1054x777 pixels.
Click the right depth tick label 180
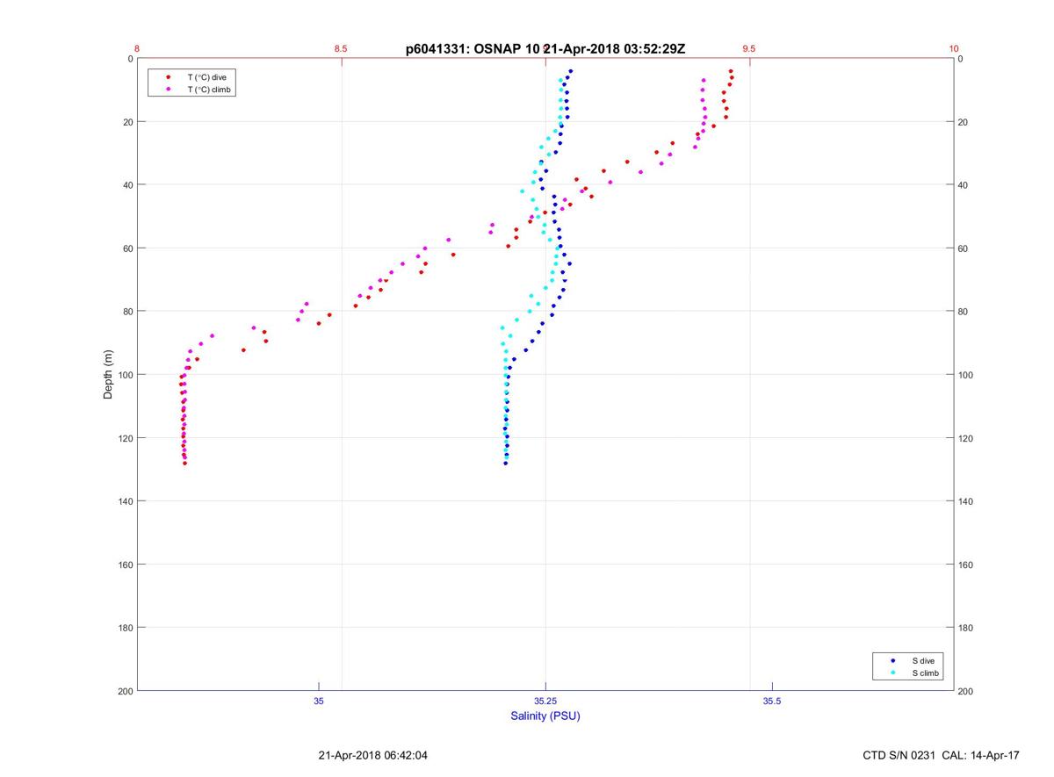[966, 628]
